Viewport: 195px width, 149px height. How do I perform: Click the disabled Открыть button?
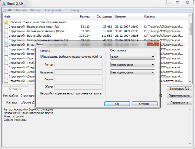point(15,89)
